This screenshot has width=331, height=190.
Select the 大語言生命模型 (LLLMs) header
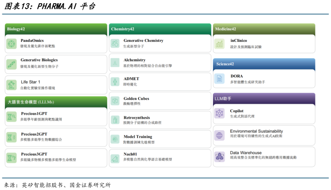point(56,102)
